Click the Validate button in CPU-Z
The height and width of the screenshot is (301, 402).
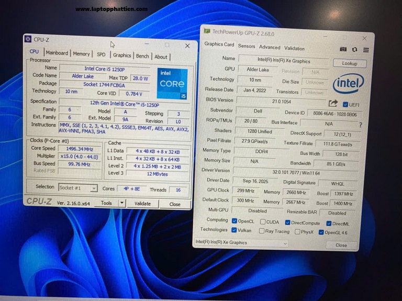pyautogui.click(x=142, y=204)
